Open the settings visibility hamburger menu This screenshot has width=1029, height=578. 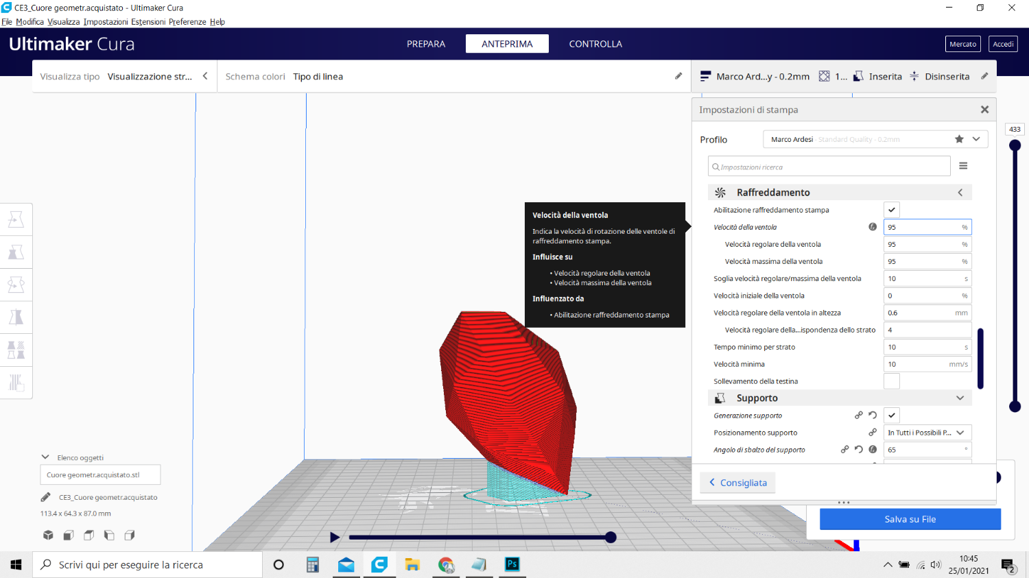pos(963,166)
